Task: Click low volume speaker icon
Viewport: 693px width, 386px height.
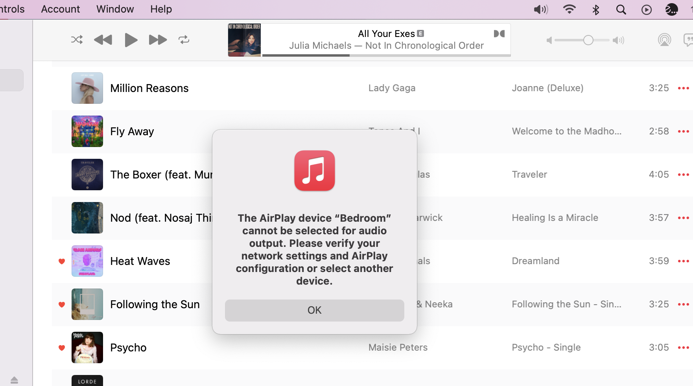Action: (549, 40)
